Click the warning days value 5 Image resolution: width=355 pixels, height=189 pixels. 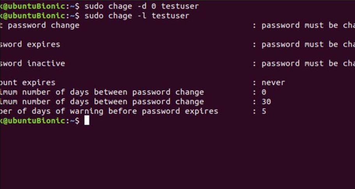coord(264,111)
